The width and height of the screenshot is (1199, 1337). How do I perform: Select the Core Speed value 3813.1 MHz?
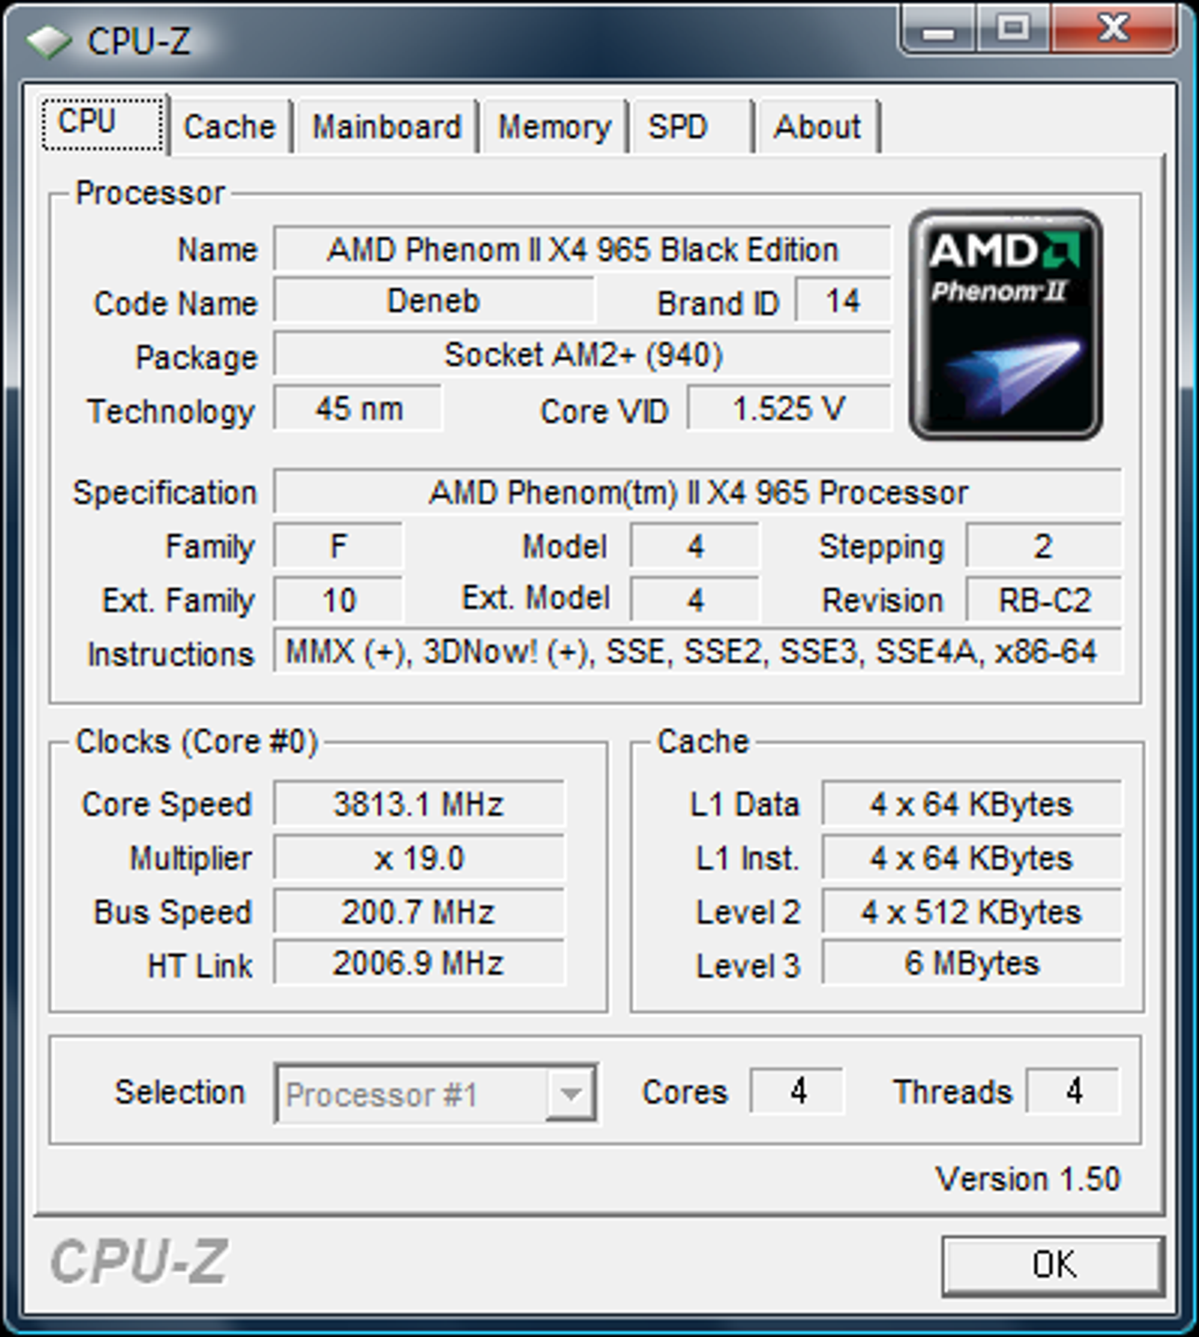419,805
